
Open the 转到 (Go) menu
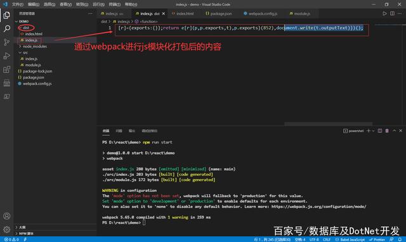[82, 4]
